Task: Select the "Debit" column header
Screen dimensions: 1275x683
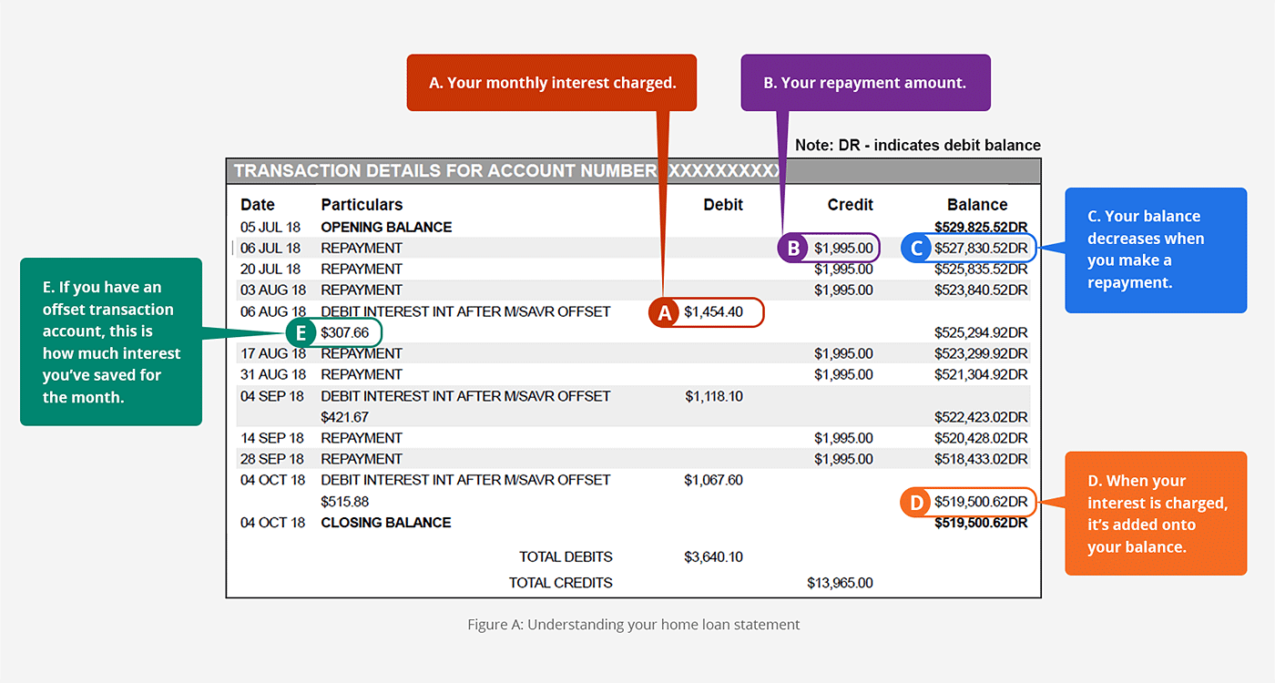Action: point(722,204)
